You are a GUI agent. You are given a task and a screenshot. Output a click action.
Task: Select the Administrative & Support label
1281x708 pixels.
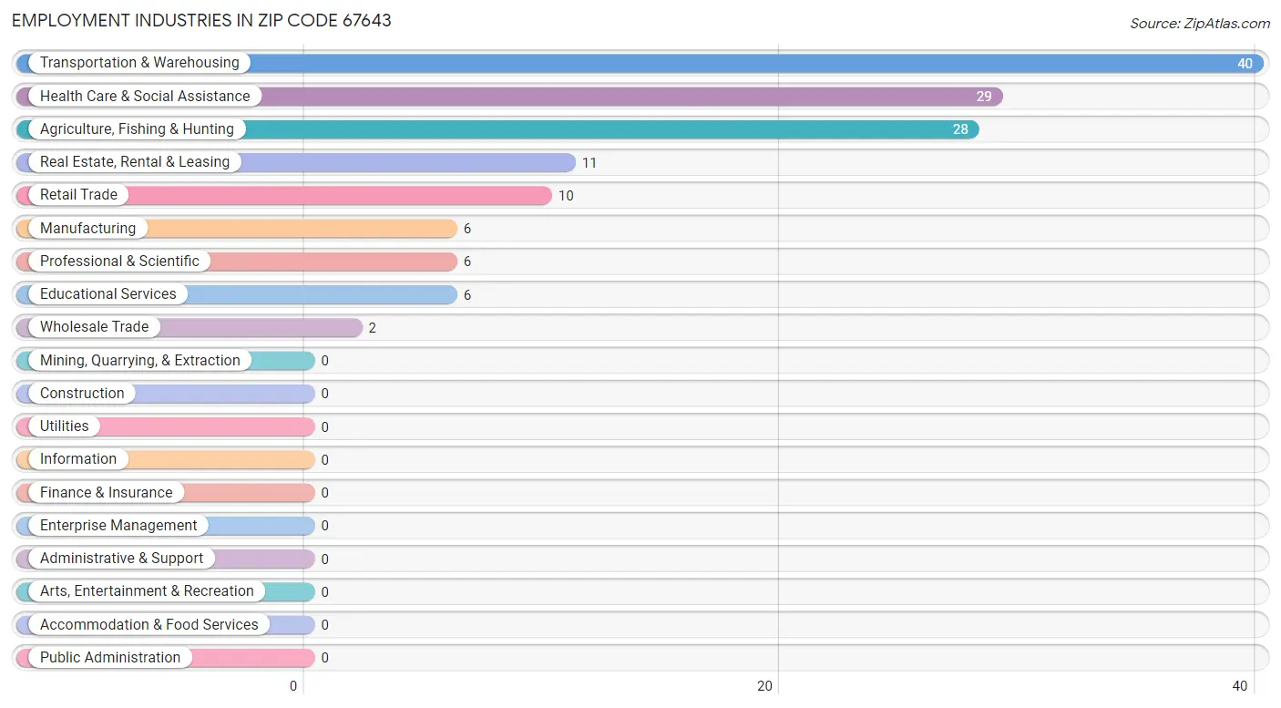(x=122, y=559)
